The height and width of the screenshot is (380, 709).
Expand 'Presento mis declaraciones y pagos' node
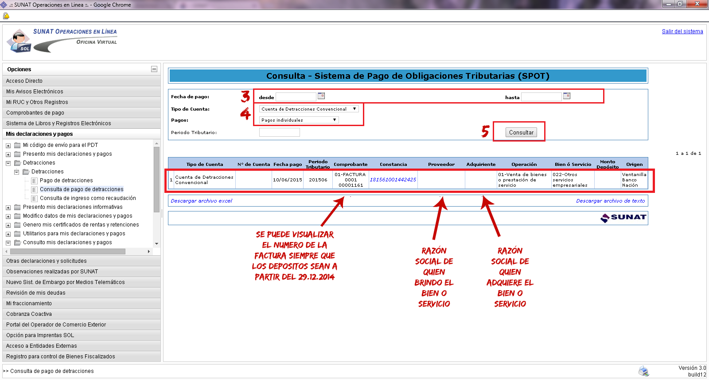pos(8,154)
